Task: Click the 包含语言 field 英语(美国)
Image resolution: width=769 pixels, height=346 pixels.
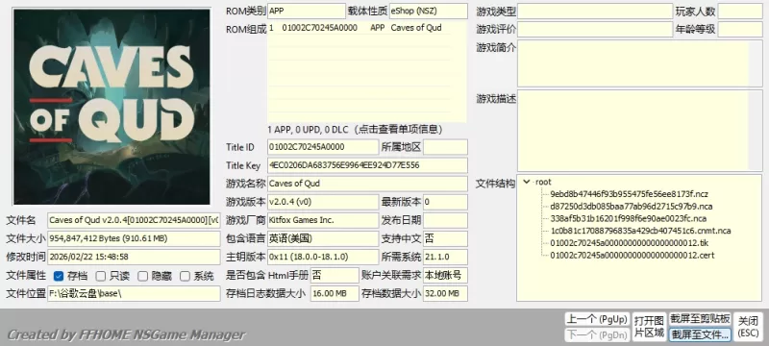Action: pyautogui.click(x=323, y=238)
